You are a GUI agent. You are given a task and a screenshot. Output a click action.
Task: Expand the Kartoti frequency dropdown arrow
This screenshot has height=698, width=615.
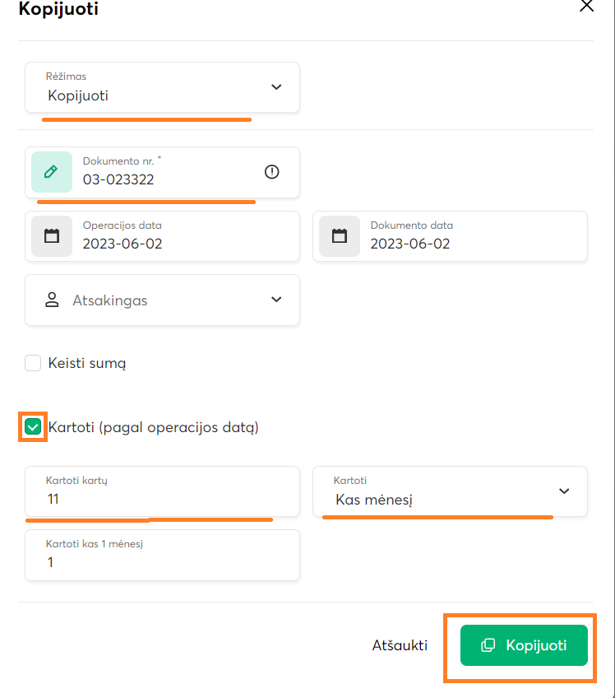click(x=563, y=491)
